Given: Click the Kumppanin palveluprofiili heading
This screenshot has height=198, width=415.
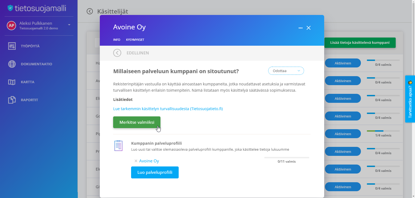Looking at the screenshot, I should click(156, 143).
